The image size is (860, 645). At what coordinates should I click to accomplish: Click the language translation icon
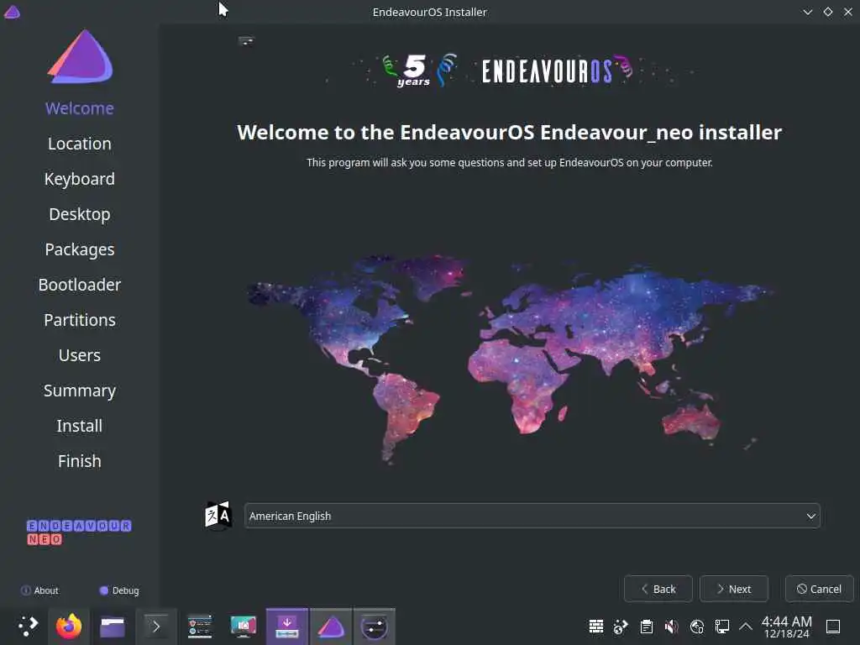[218, 516]
